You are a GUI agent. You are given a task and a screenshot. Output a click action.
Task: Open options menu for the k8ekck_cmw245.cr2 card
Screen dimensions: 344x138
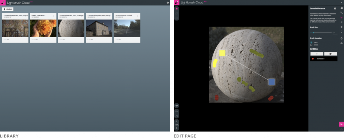53,16
